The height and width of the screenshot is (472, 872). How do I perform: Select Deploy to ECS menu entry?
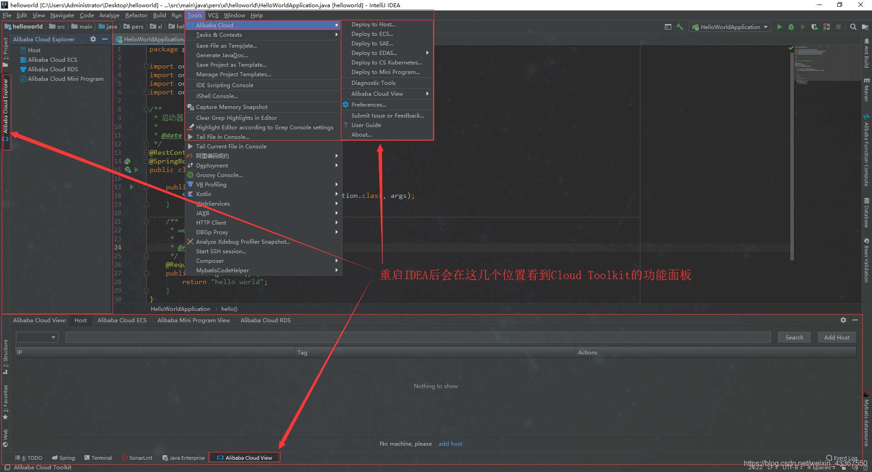tap(372, 34)
